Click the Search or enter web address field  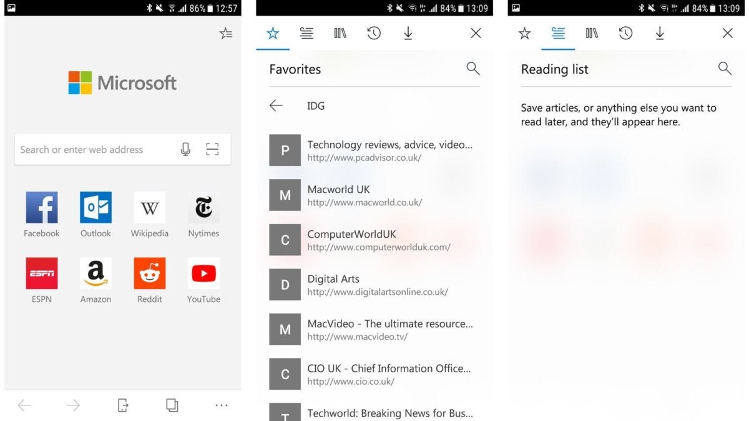point(123,150)
